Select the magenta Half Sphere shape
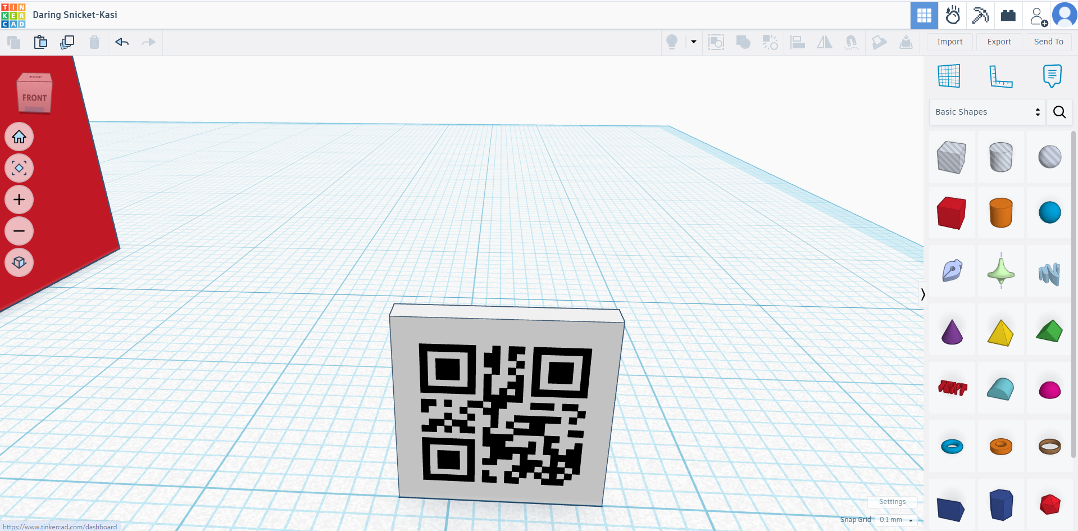 pos(1049,390)
